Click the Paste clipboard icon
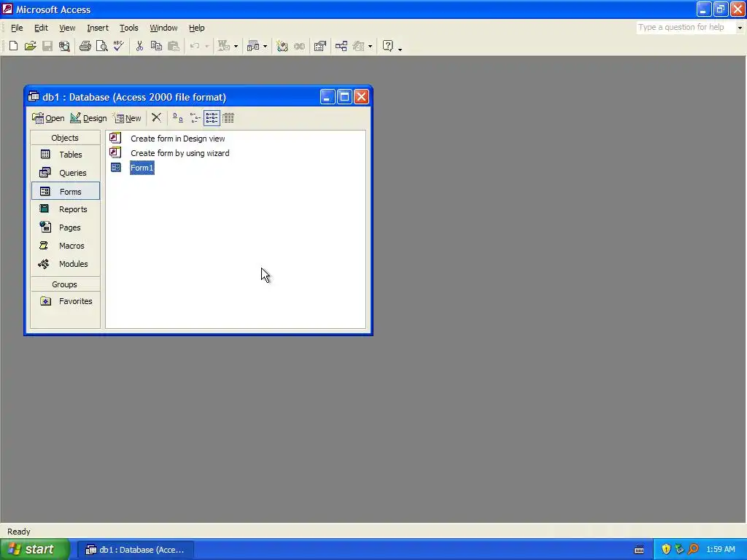Viewport: 747px width, 560px height. tap(174, 46)
